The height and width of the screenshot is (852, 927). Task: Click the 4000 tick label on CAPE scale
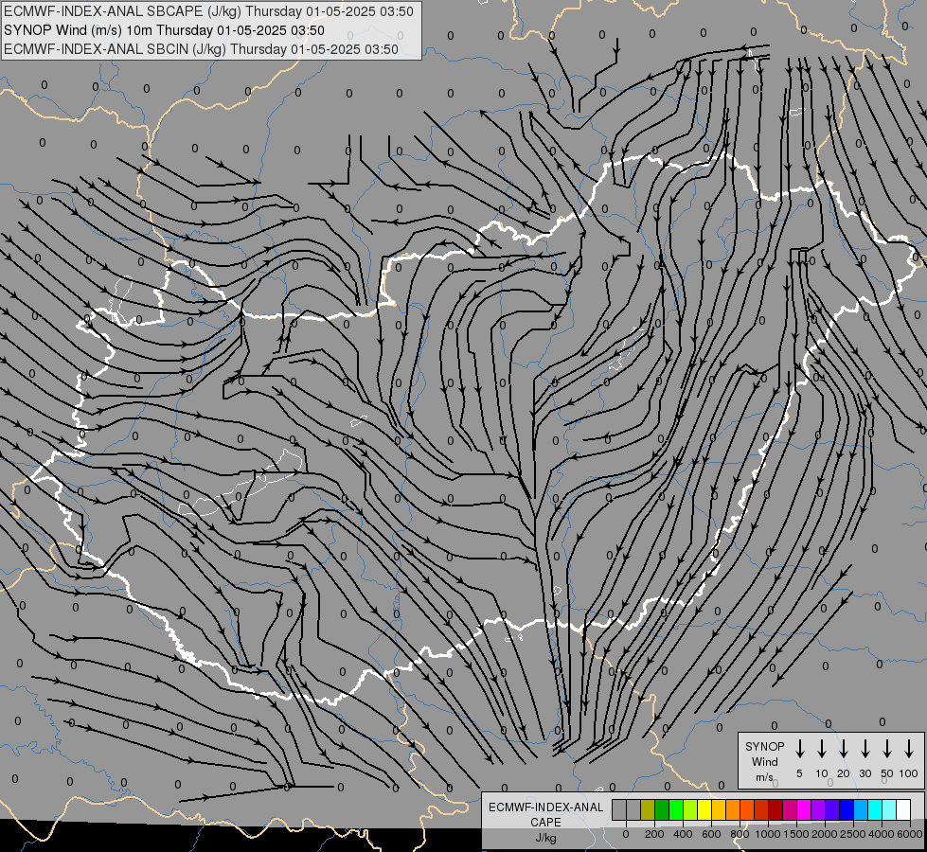click(x=882, y=834)
